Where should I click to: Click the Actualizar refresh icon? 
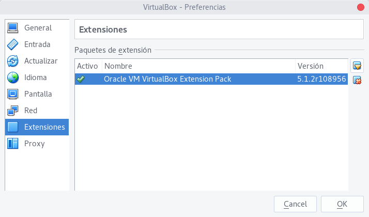click(13, 61)
